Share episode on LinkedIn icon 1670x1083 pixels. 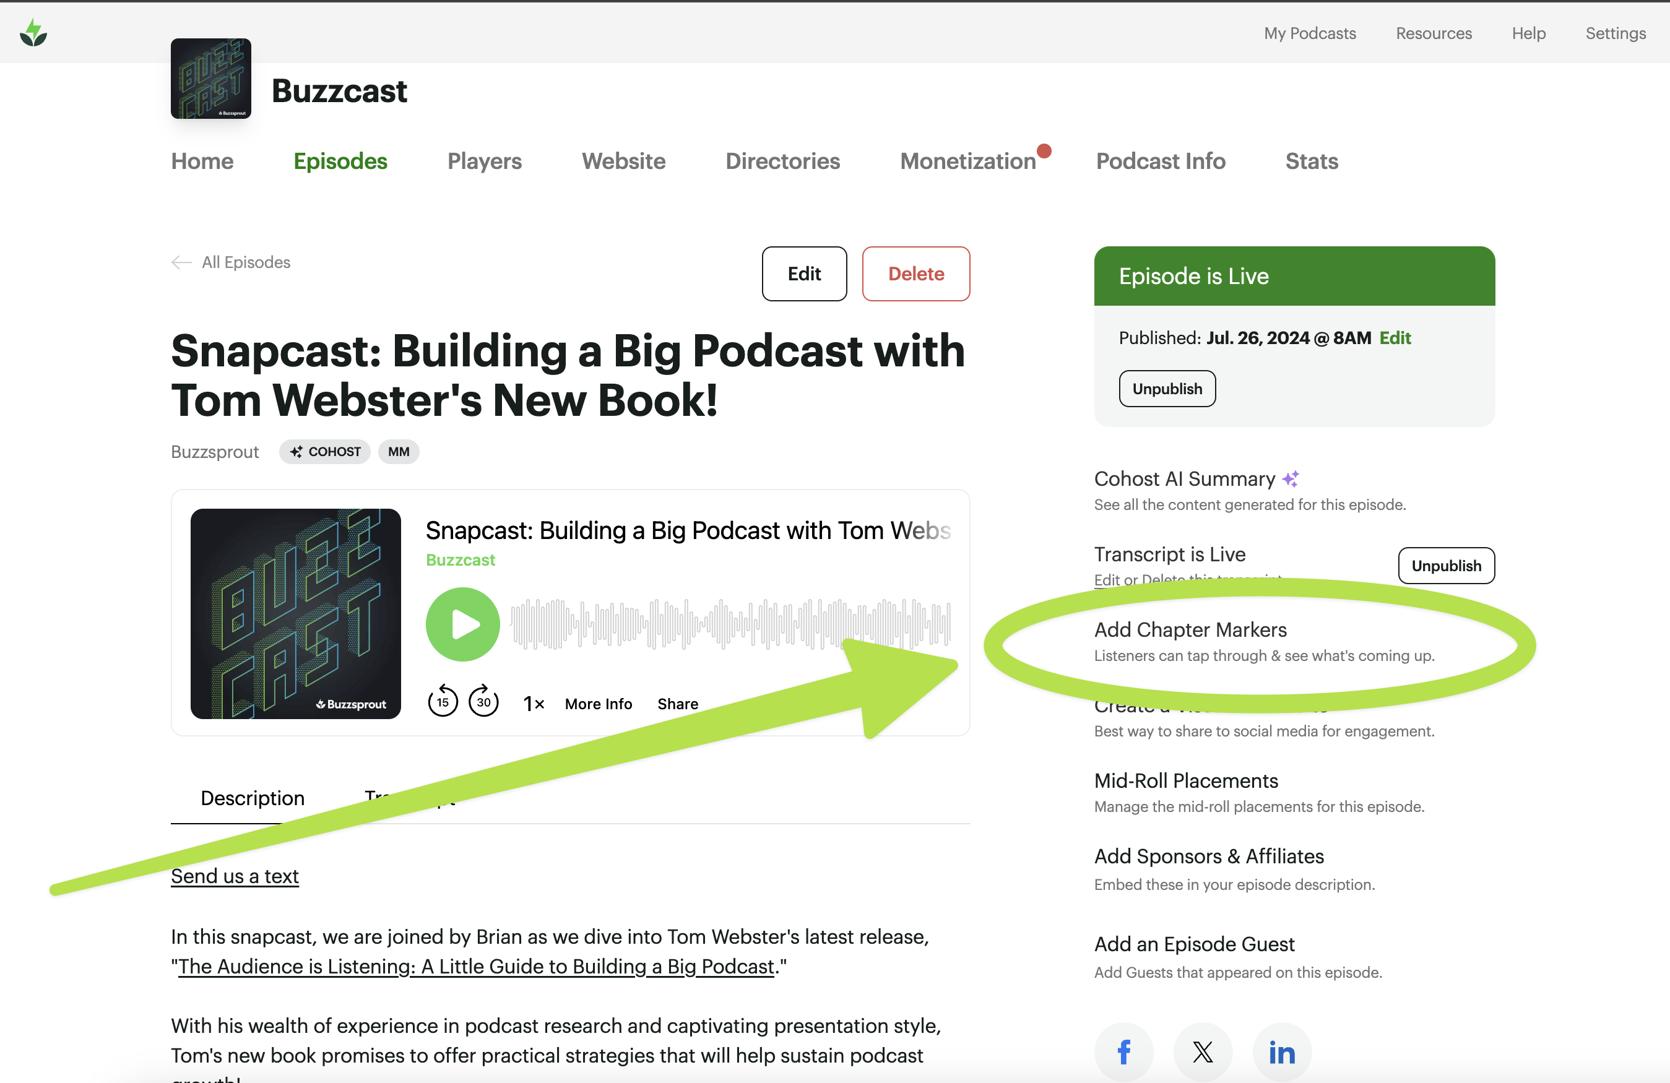pos(1281,1051)
